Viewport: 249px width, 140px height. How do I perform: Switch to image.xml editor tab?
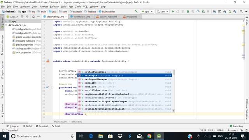click(x=132, y=17)
